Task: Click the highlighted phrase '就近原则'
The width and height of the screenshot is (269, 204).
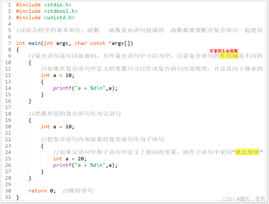Action: (247, 152)
